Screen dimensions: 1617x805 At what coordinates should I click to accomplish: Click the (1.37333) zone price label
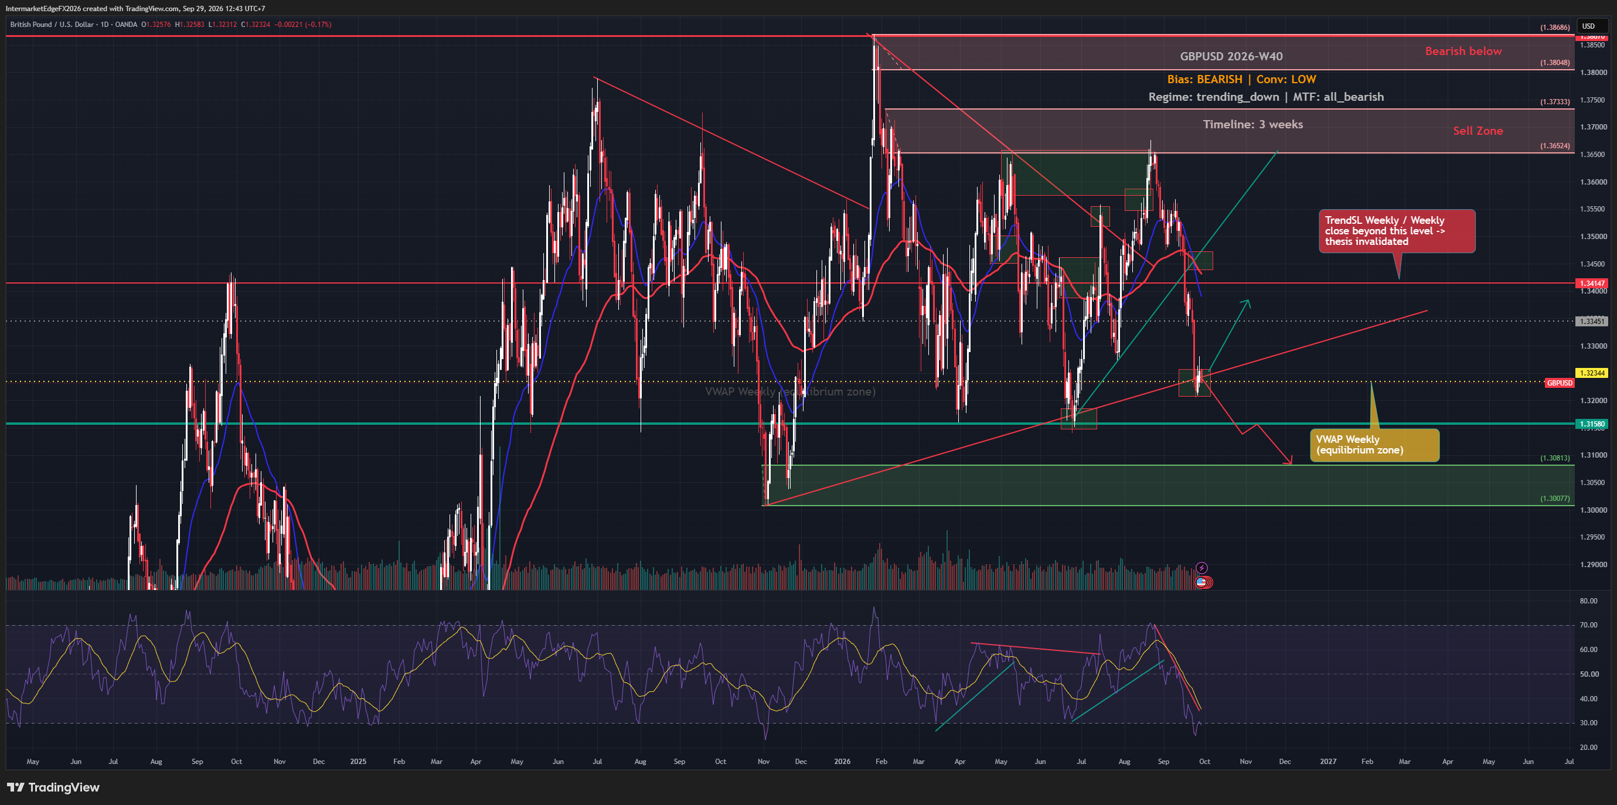tap(1554, 101)
